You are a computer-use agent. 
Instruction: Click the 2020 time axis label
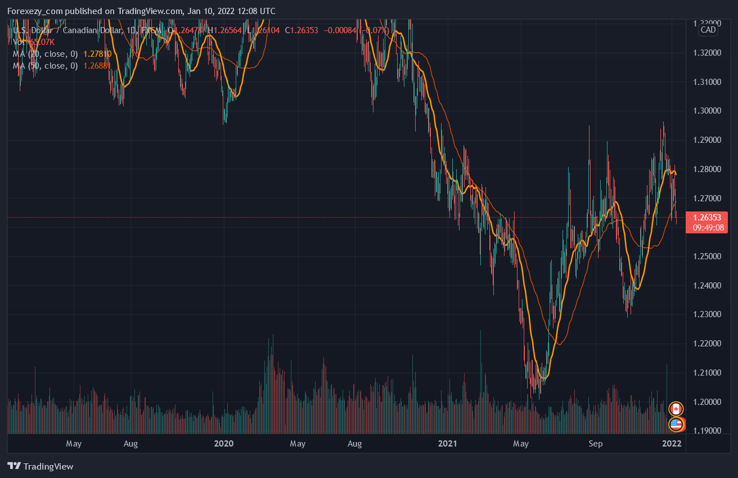coord(224,444)
